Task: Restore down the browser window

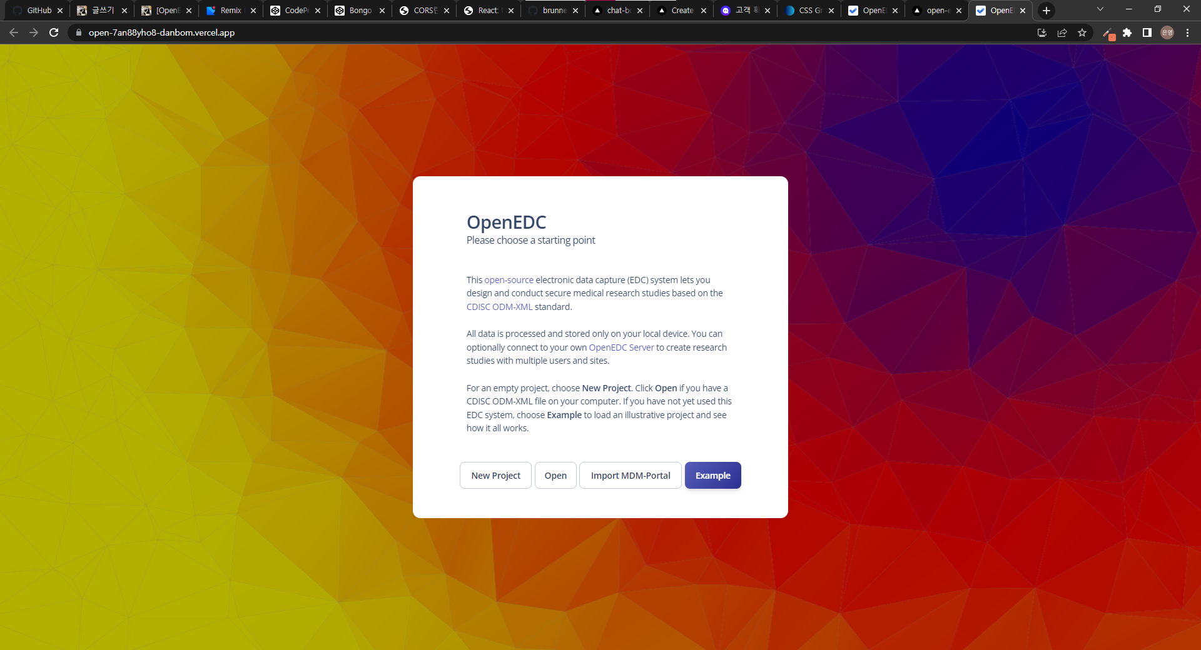Action: [1158, 9]
